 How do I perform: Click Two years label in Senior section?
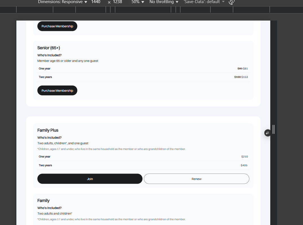[x=45, y=77]
